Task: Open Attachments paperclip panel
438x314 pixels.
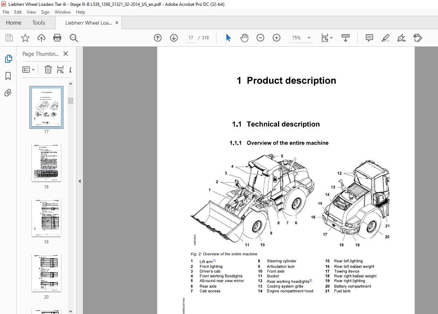Action: point(8,93)
